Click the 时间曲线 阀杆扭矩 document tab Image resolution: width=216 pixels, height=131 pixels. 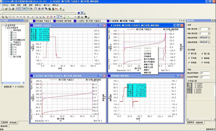pos(63,21)
